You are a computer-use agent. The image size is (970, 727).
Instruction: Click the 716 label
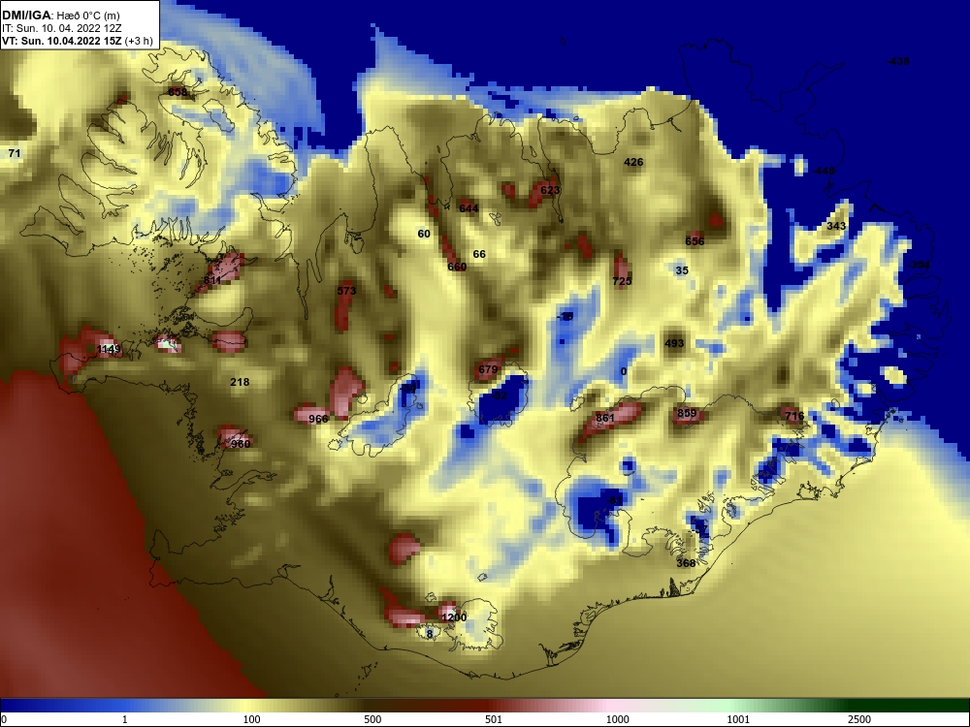(x=794, y=416)
